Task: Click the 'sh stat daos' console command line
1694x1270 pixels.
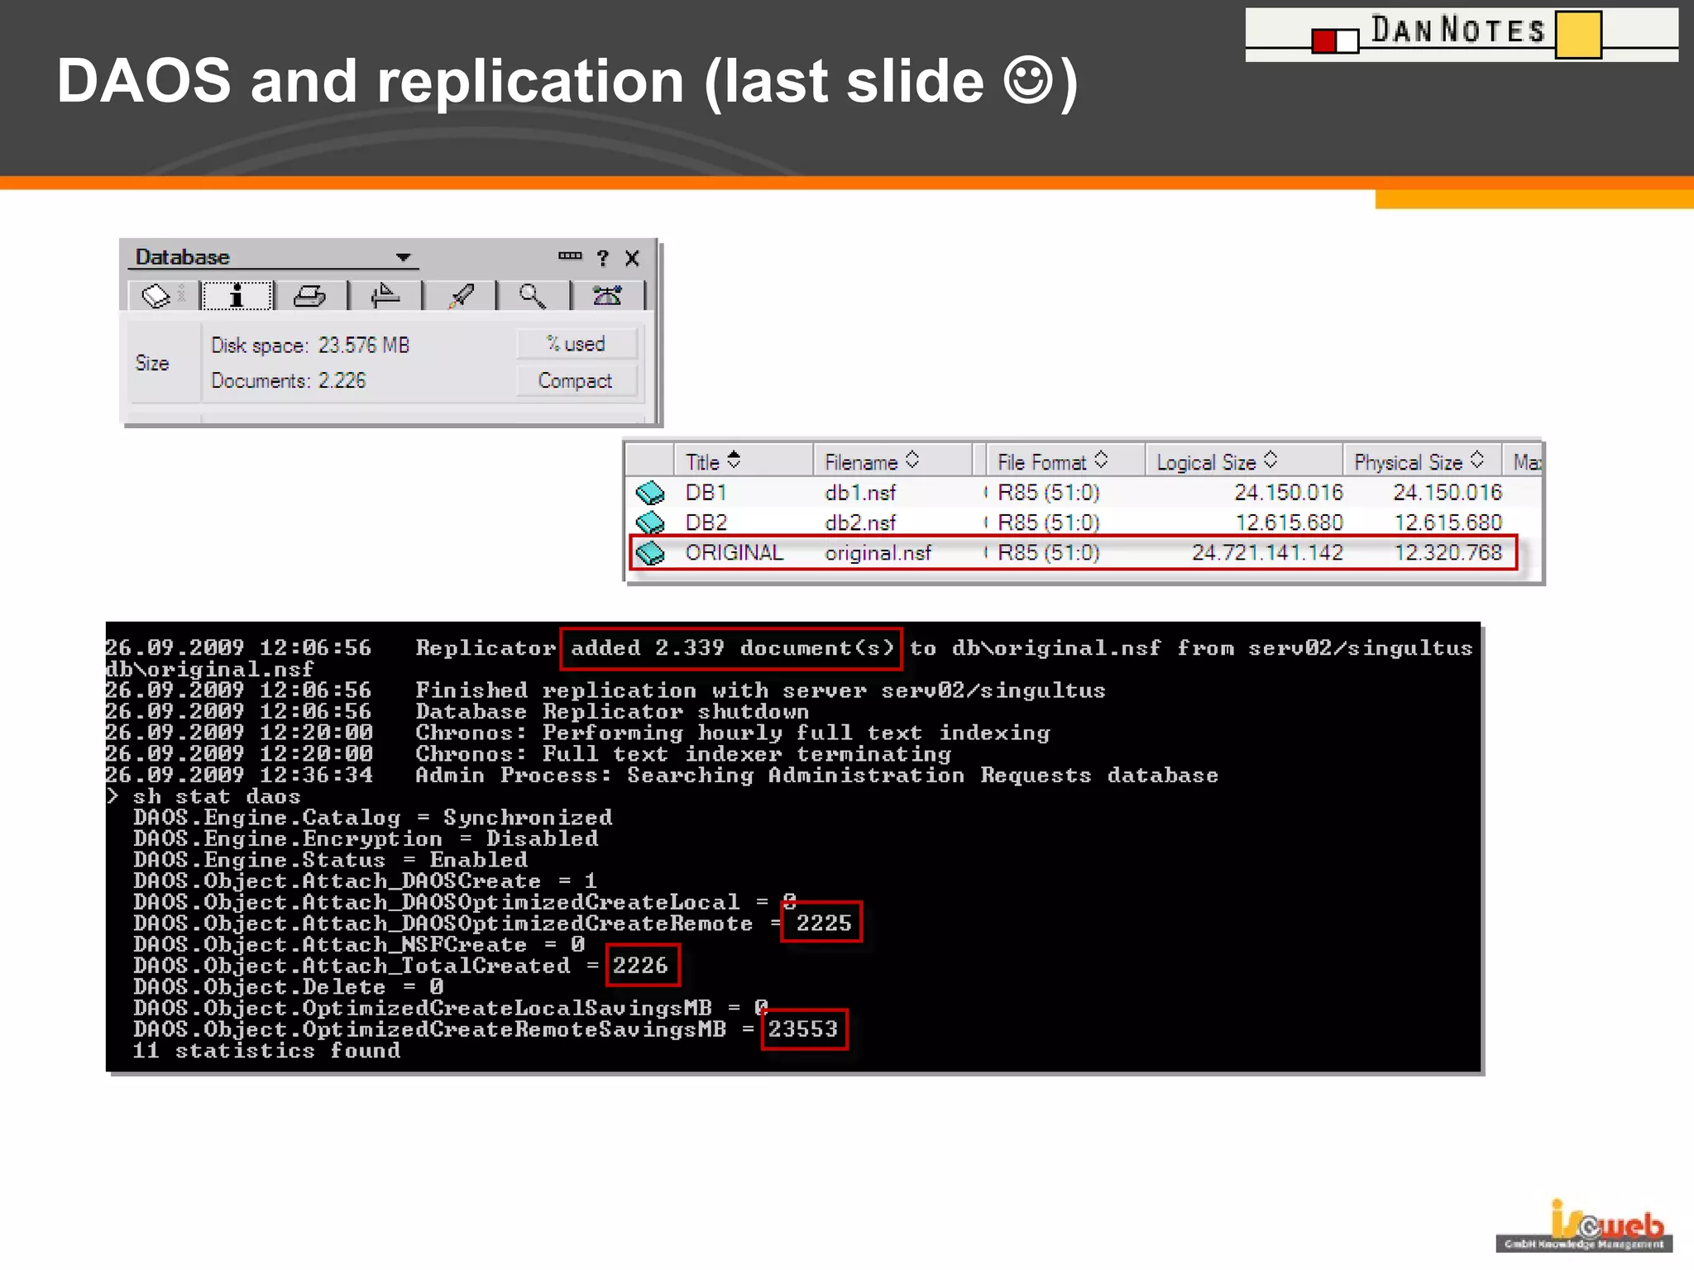Action: [203, 796]
